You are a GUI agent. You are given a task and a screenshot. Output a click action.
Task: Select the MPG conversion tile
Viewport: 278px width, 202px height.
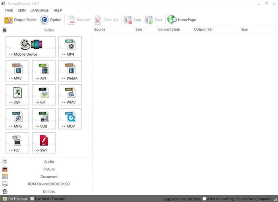pos(17,119)
